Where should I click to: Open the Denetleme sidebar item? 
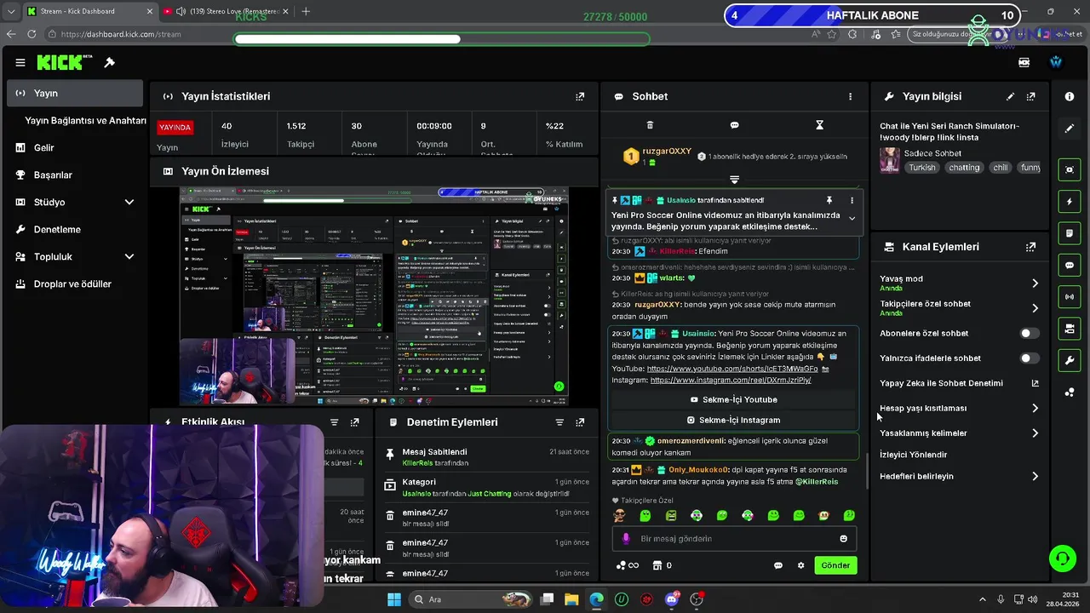(75, 229)
